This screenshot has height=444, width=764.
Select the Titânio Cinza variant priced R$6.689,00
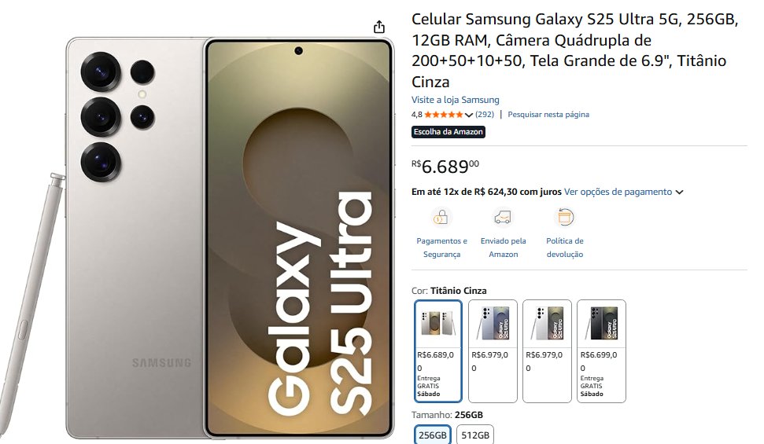(438, 350)
